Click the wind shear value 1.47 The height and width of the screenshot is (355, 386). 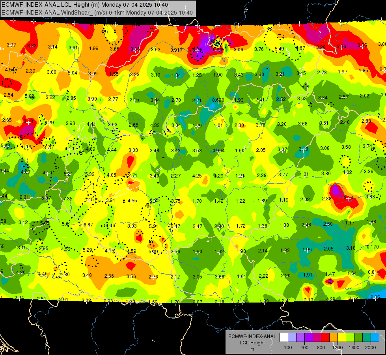[x=330, y=274]
